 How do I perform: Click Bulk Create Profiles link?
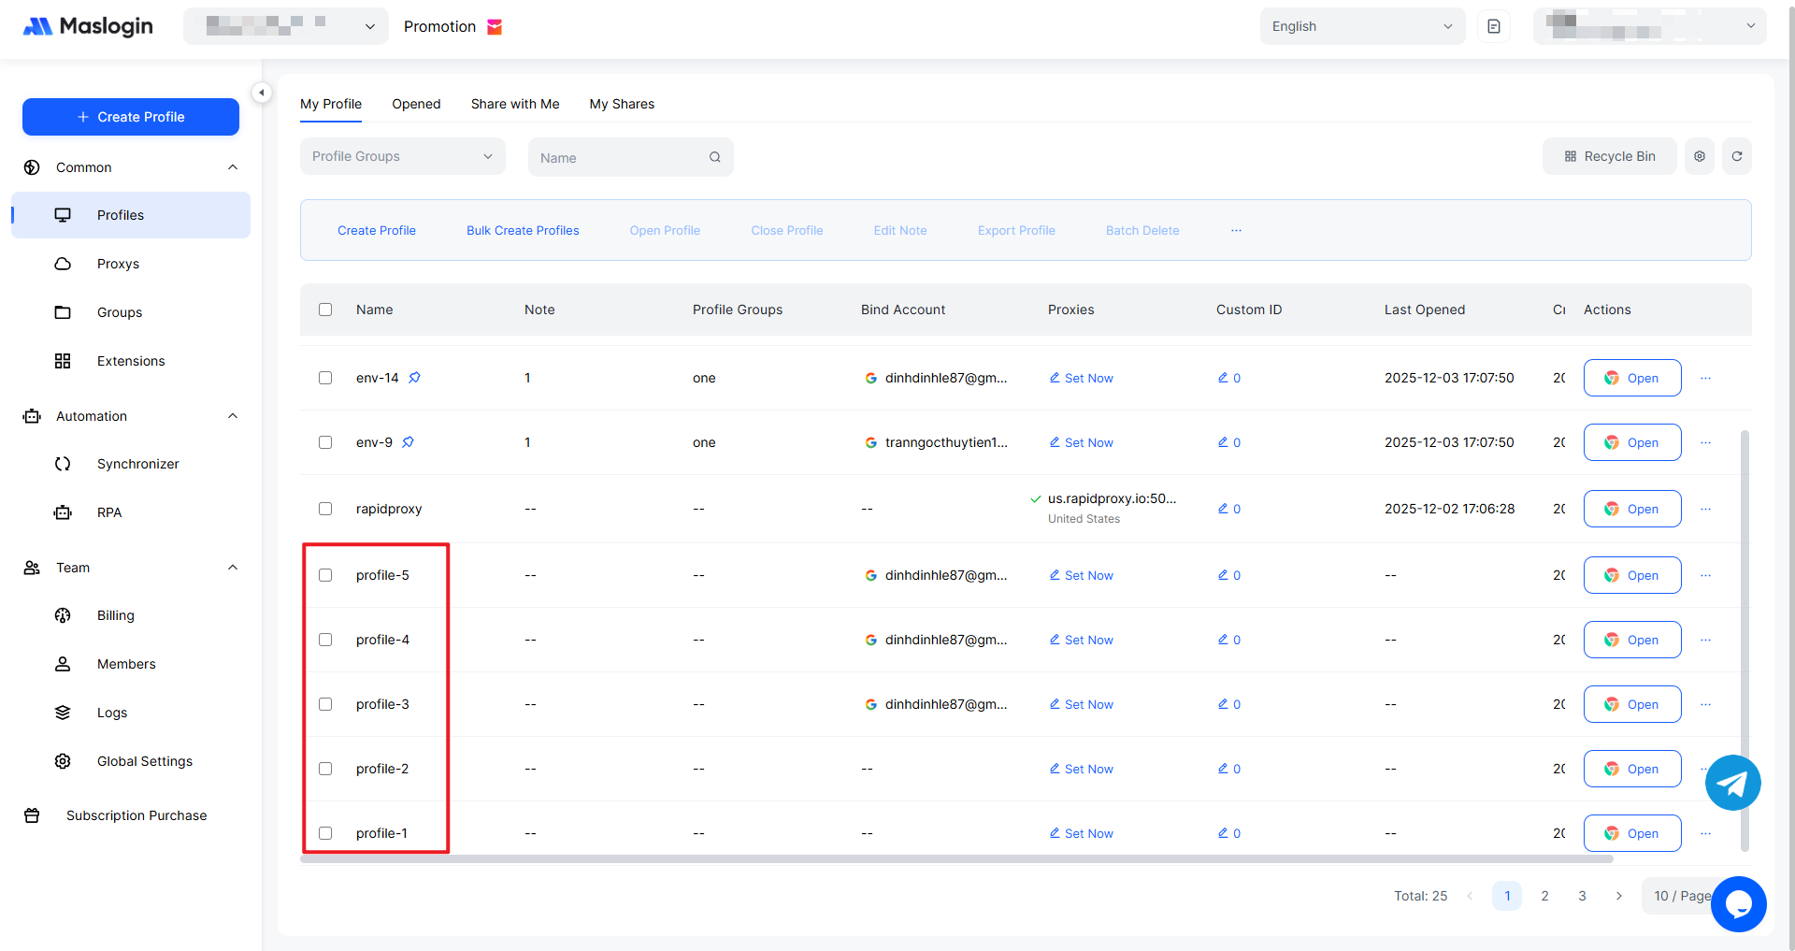point(523,230)
